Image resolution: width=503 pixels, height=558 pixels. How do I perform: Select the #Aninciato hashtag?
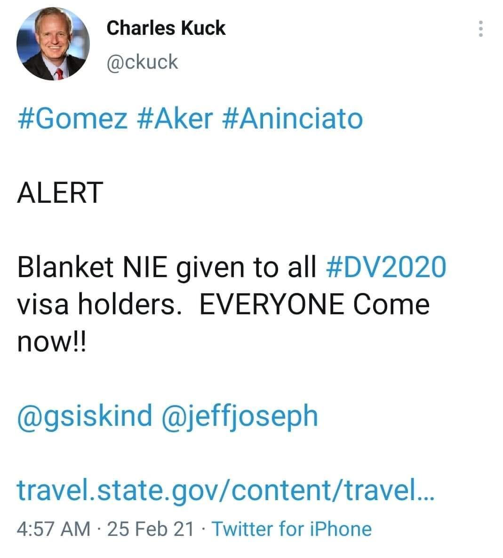pyautogui.click(x=291, y=119)
